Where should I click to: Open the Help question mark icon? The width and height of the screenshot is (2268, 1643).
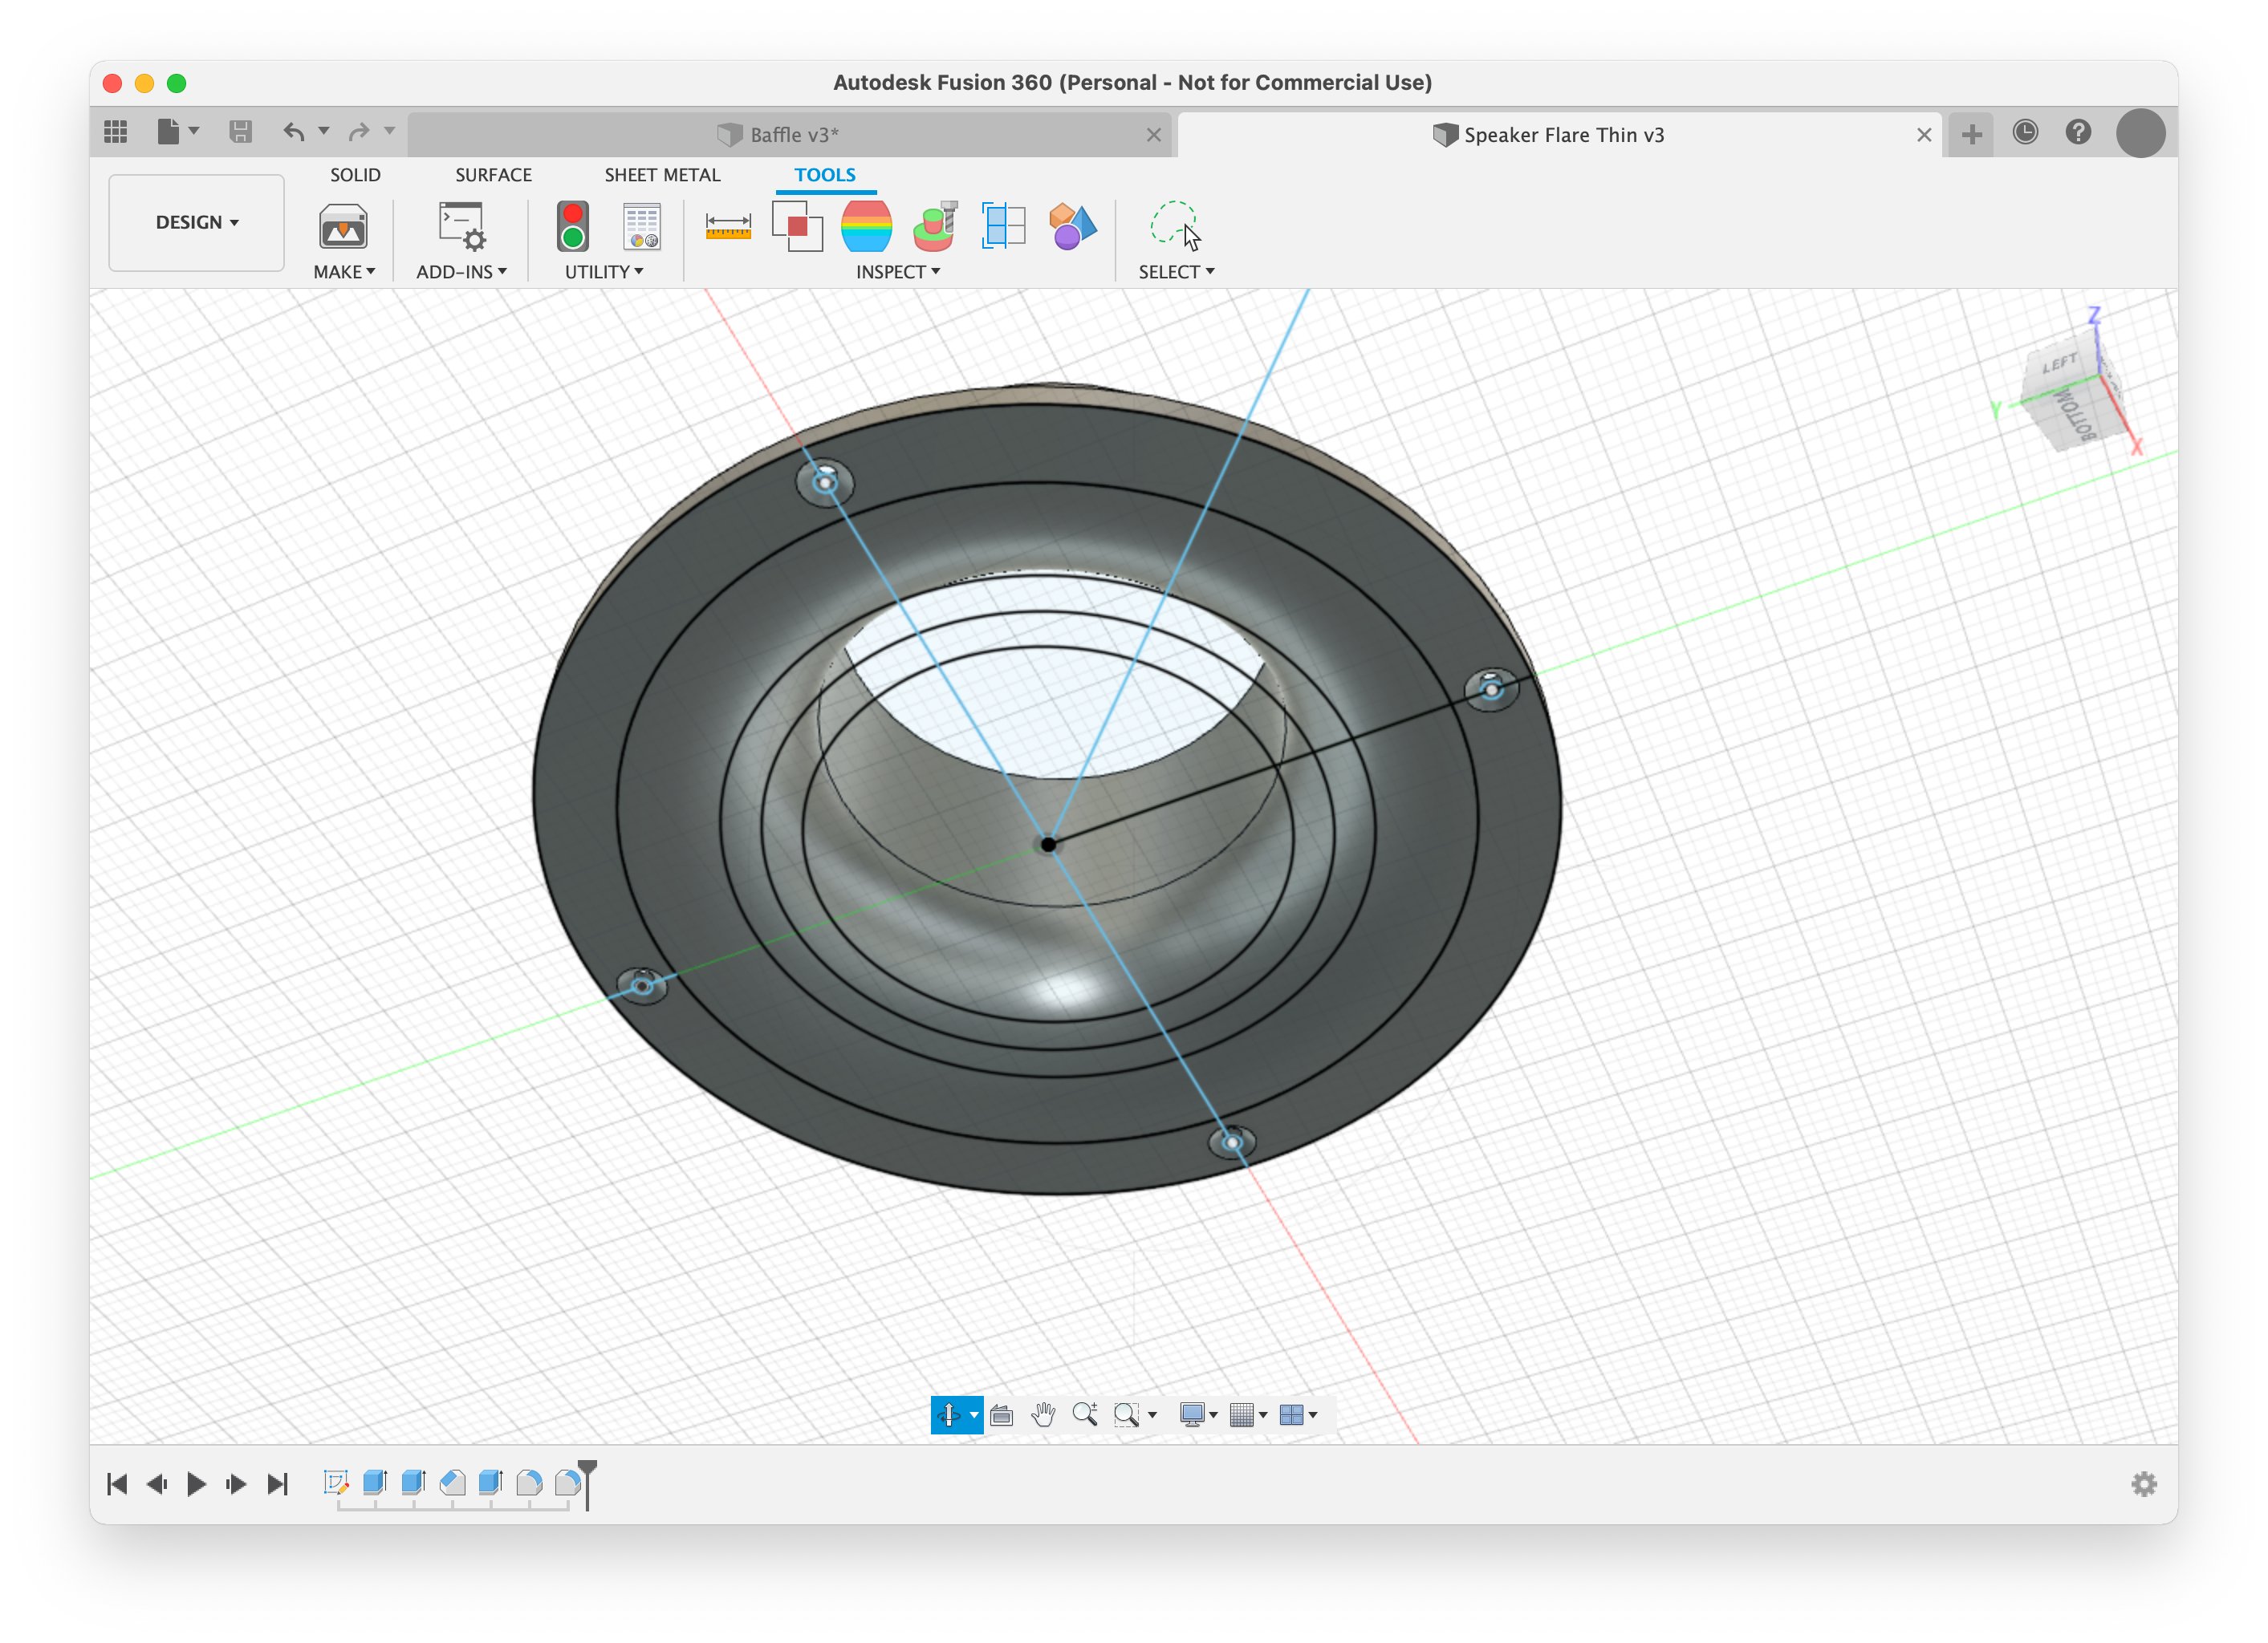pyautogui.click(x=2078, y=132)
